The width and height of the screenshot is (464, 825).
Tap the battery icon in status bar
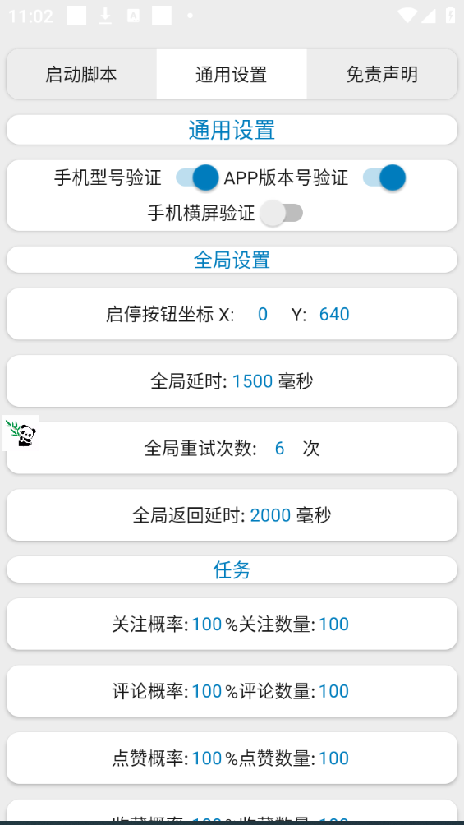450,16
